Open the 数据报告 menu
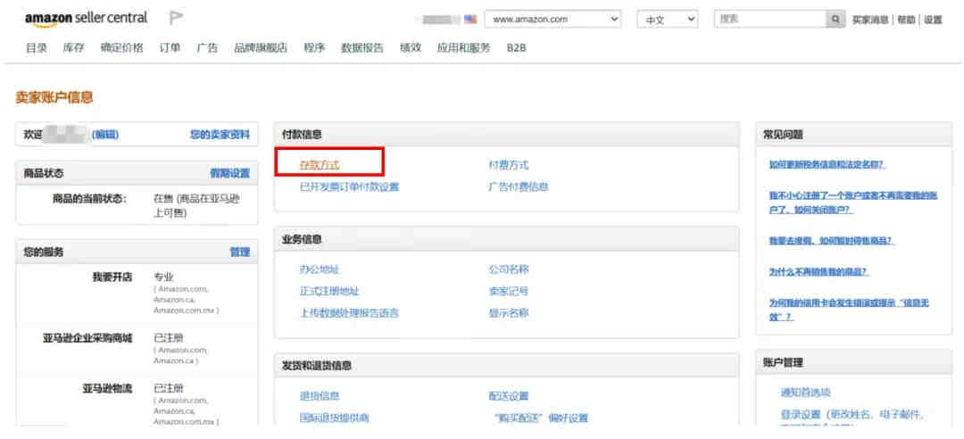Image resolution: width=964 pixels, height=439 pixels. [x=362, y=48]
